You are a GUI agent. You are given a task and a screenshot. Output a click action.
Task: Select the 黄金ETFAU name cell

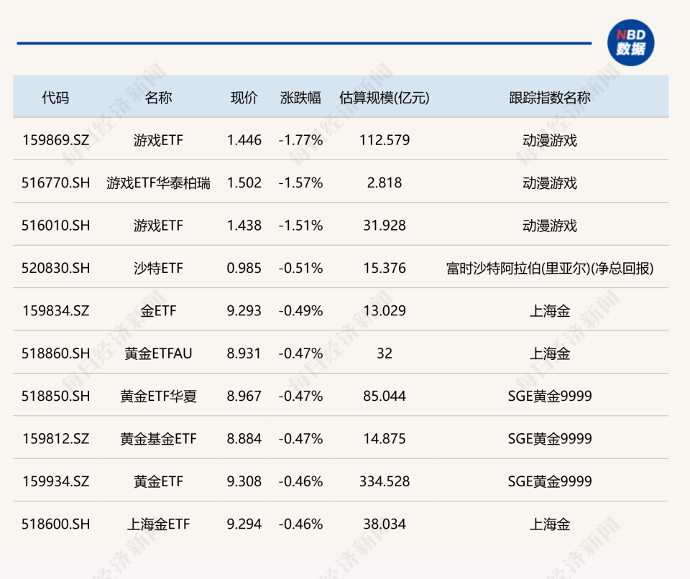[158, 353]
